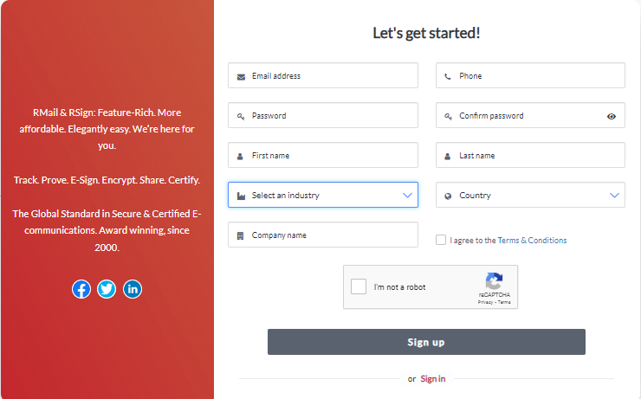Click the key icon in Password field
Viewport: 641px width, 399px height.
241,116
